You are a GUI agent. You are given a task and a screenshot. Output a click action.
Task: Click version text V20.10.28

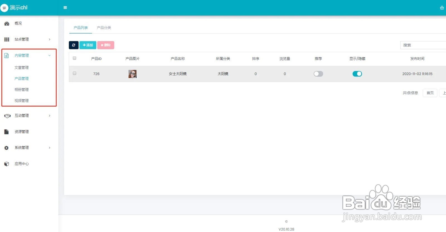pos(287,229)
